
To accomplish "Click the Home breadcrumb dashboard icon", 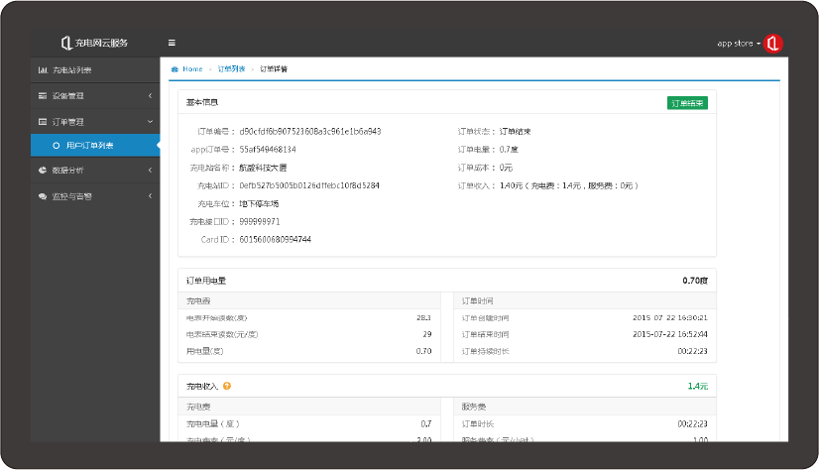I will coord(175,69).
